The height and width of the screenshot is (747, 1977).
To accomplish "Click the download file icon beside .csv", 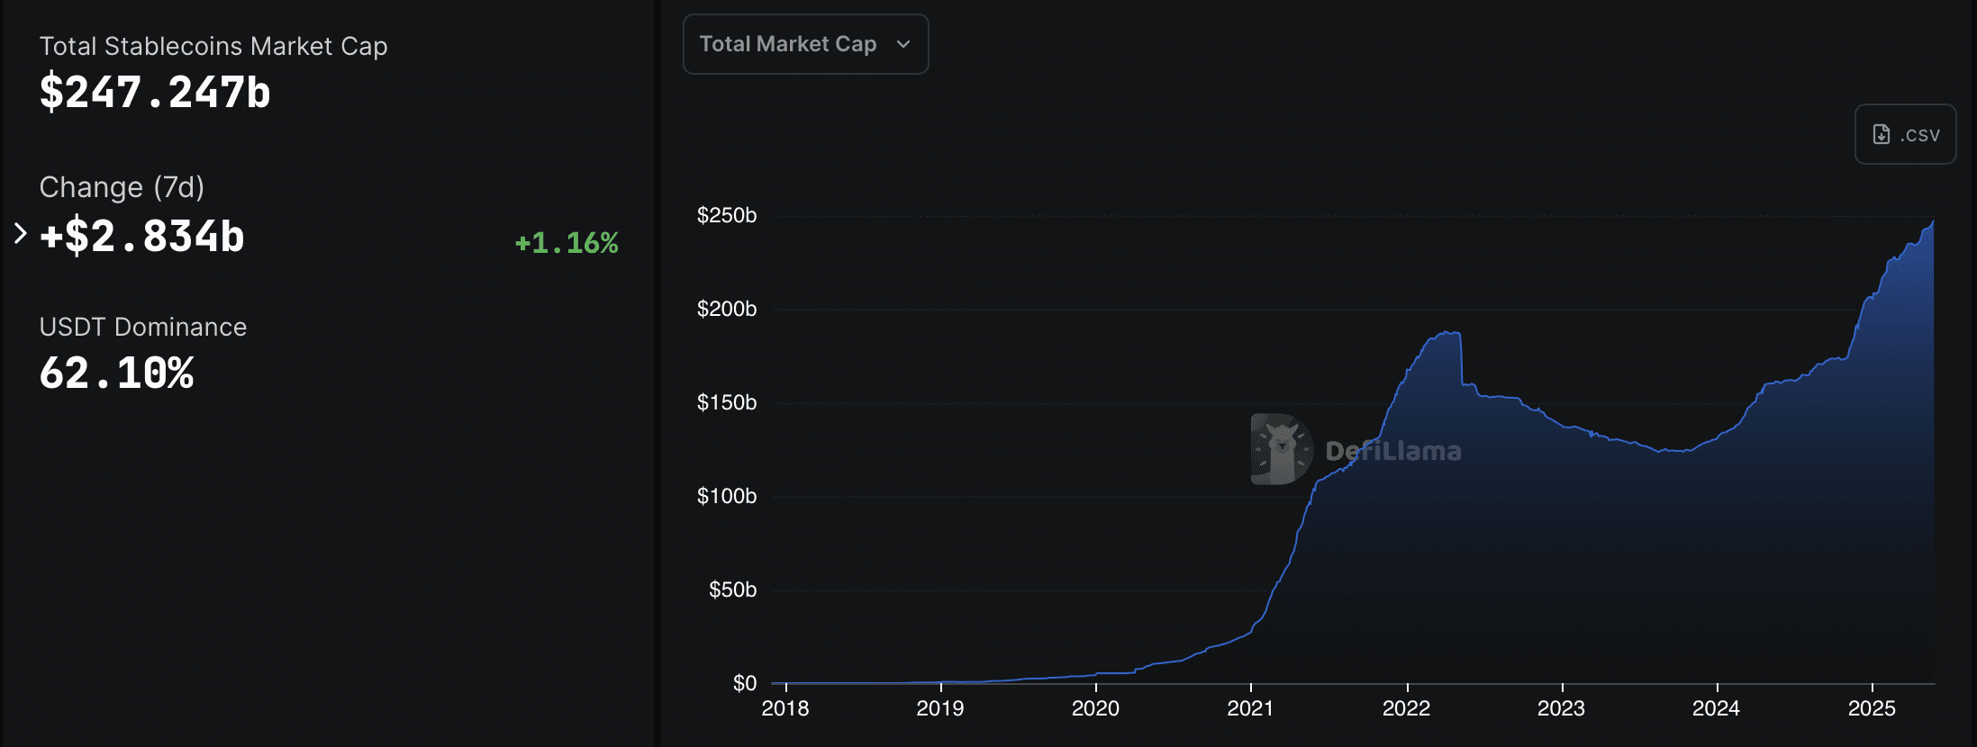I will pos(1882,135).
